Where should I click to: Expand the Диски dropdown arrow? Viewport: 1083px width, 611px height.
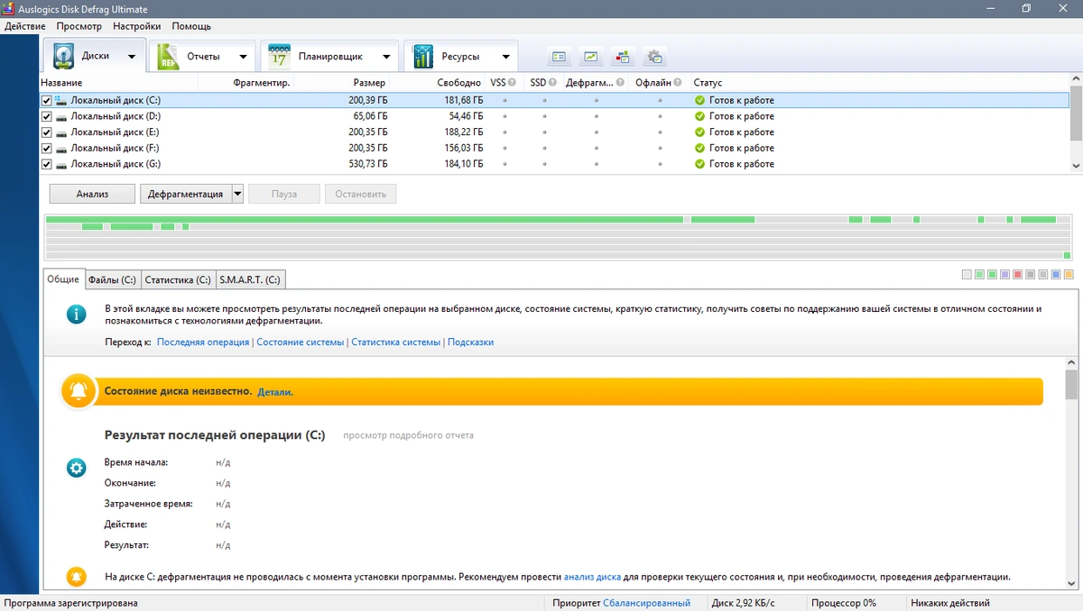132,57
